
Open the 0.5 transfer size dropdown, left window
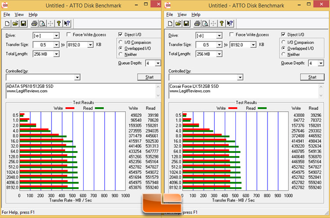pos(56,45)
